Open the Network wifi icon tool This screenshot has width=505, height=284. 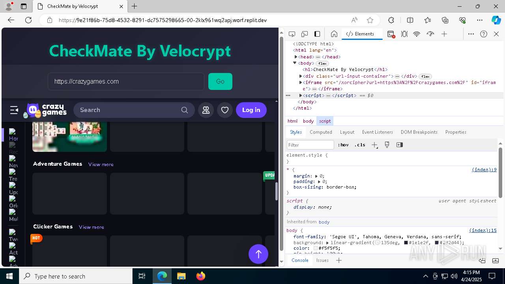(x=417, y=34)
